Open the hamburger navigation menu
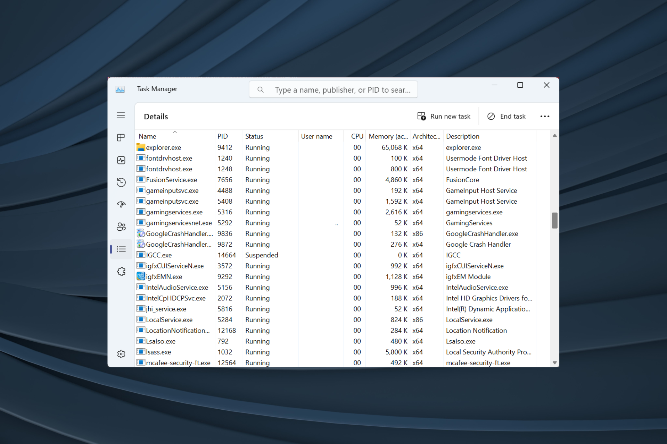 (121, 116)
